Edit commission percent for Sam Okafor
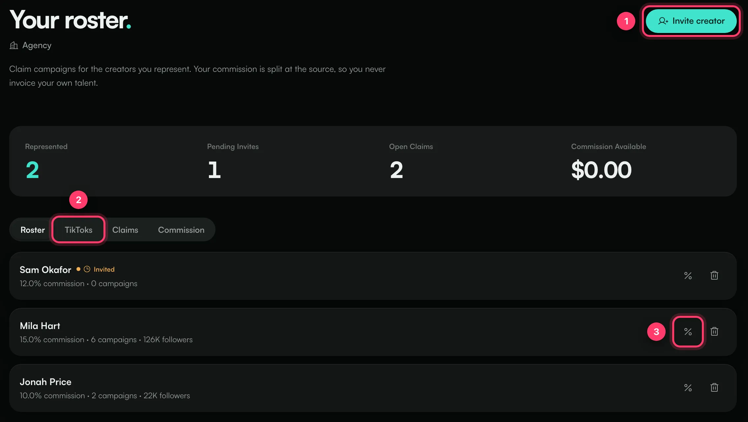The height and width of the screenshot is (422, 748). click(688, 276)
